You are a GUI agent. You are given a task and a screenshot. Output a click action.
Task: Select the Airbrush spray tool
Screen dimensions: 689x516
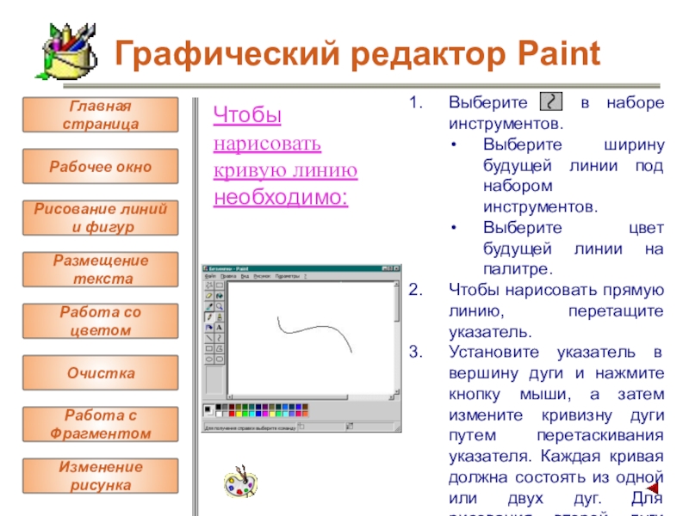pyautogui.click(x=209, y=328)
